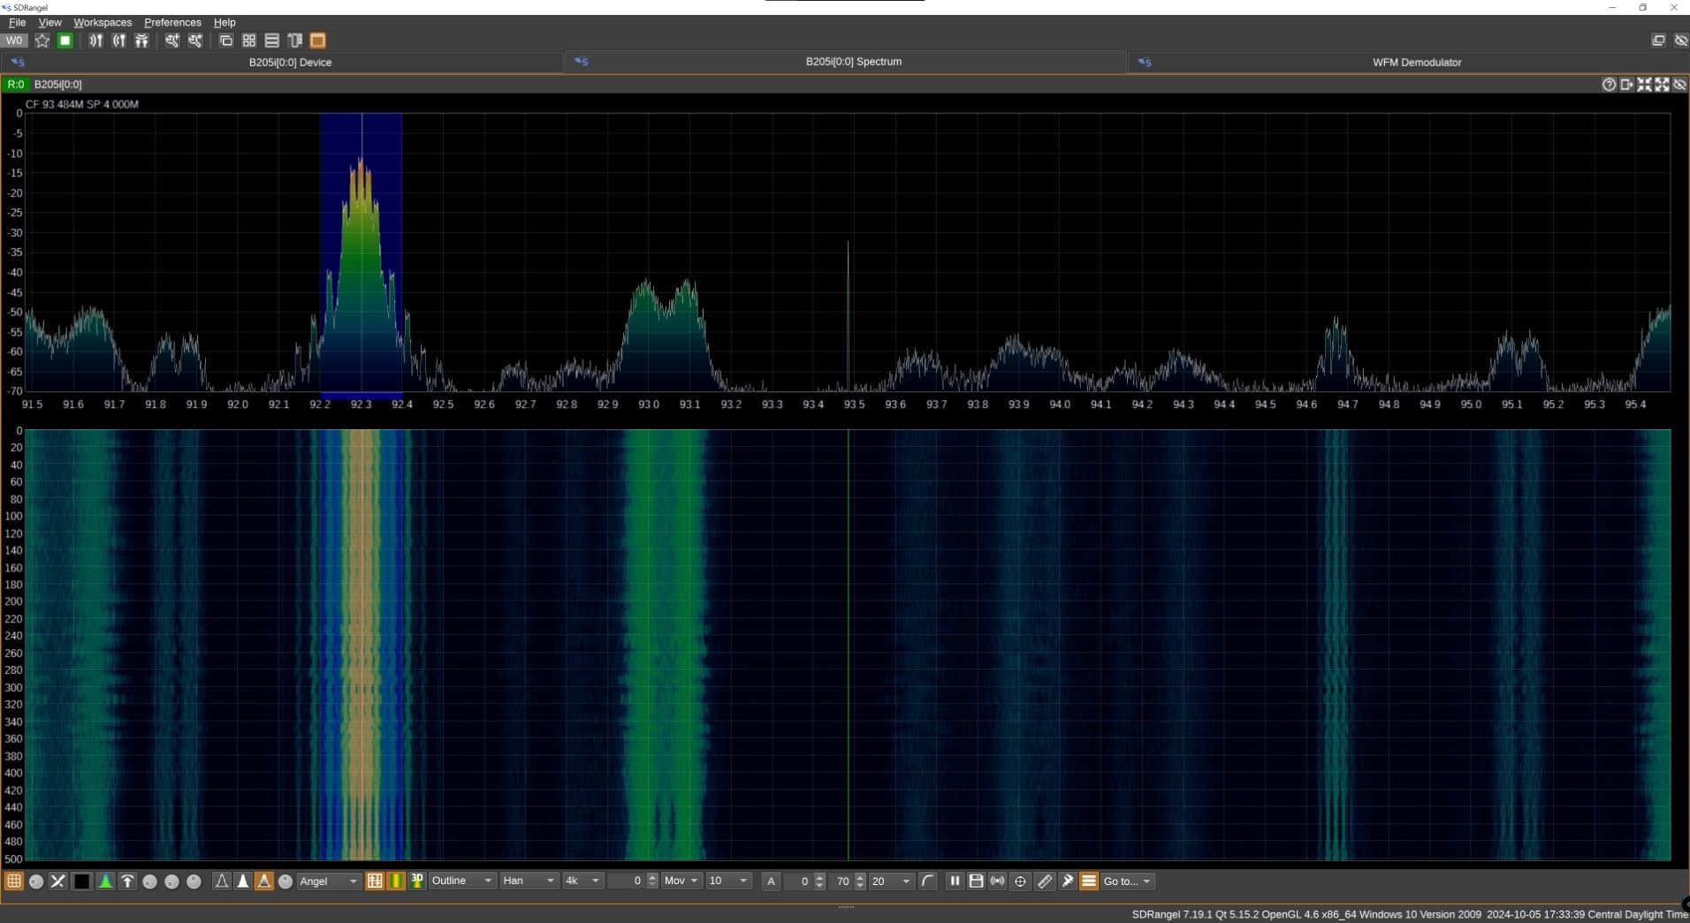The image size is (1690, 923).
Task: Toggle the linear/log scale curve icon
Action: pyautogui.click(x=927, y=881)
